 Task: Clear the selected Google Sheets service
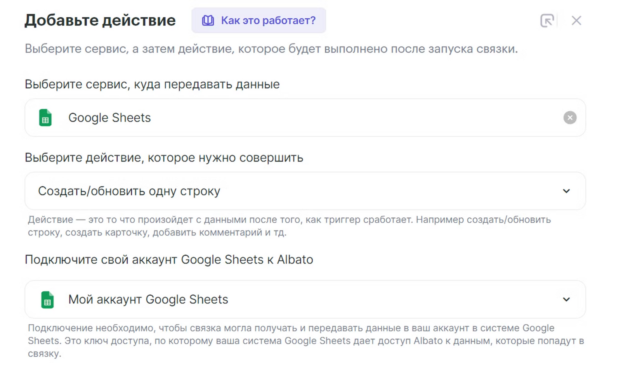click(x=569, y=118)
